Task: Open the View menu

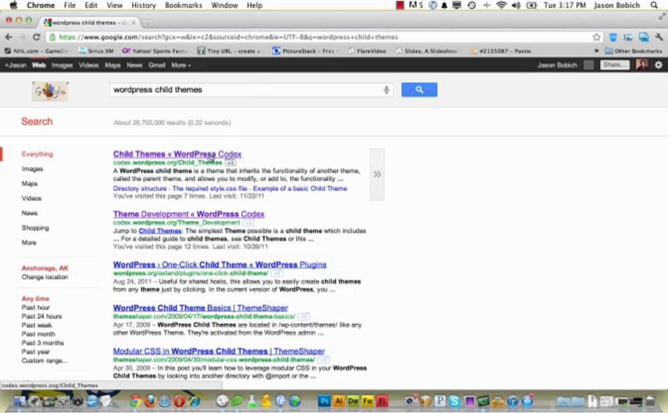Action: 114,5
